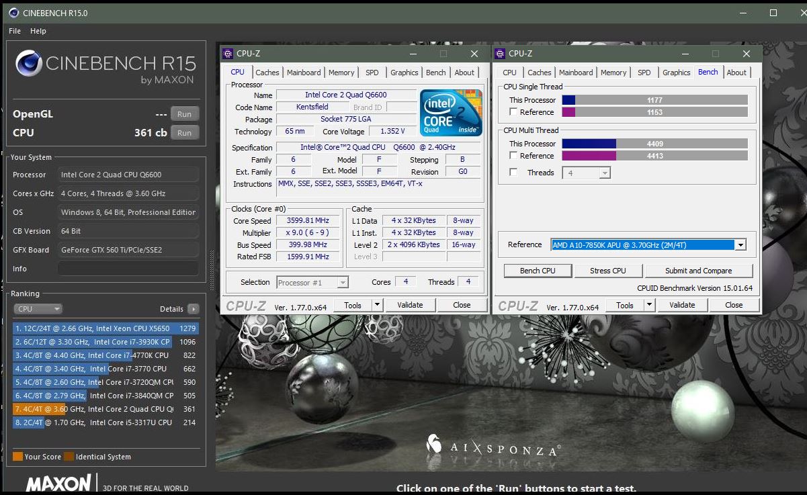
Task: Click Validate in left CPU-Z window
Action: (410, 305)
